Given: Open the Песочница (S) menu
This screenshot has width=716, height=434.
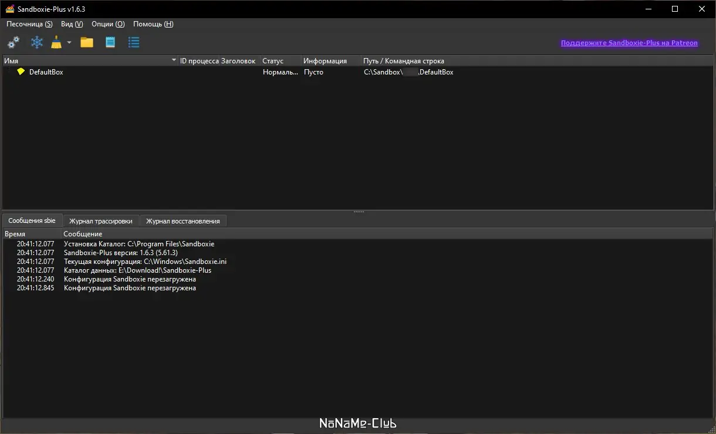Looking at the screenshot, I should [x=29, y=24].
